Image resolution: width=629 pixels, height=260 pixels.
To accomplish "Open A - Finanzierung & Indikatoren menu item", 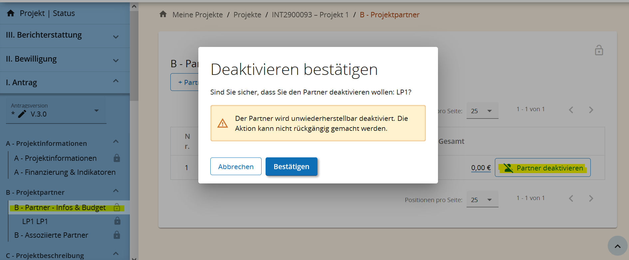I will (65, 172).
